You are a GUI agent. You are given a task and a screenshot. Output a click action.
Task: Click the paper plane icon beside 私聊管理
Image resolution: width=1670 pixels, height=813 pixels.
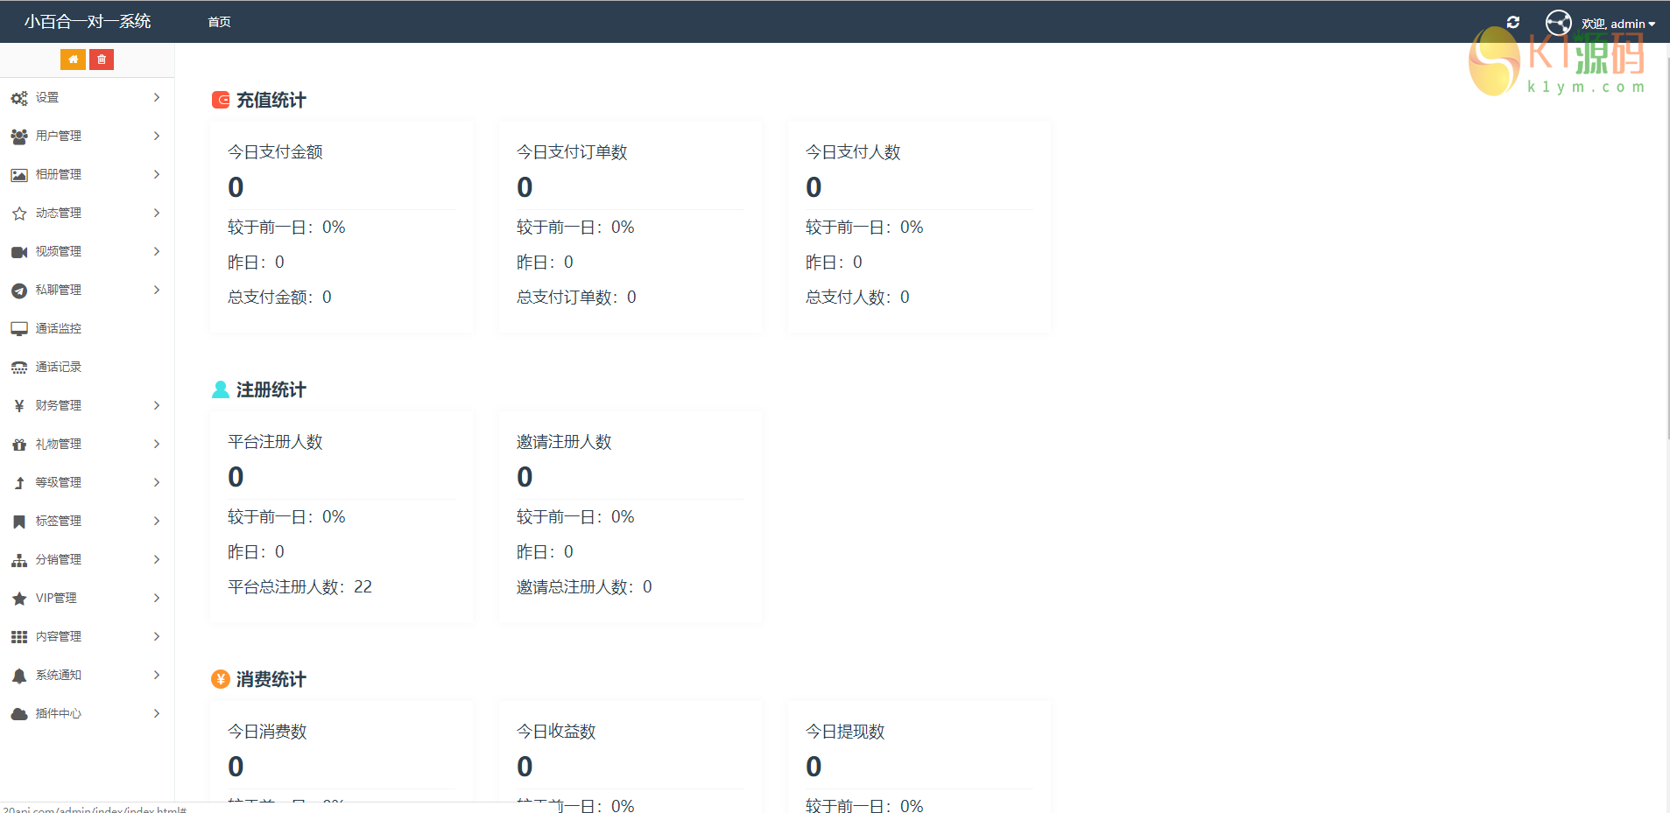[x=19, y=291]
